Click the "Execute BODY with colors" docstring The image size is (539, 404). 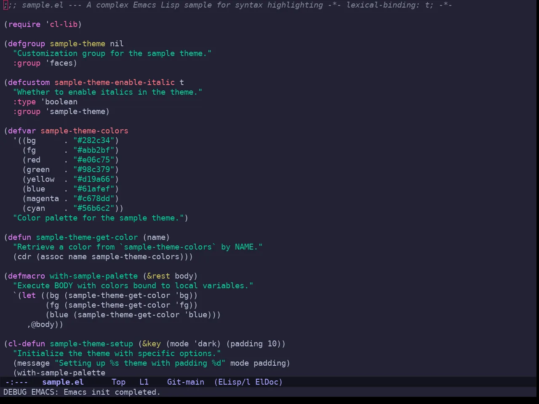(133, 286)
